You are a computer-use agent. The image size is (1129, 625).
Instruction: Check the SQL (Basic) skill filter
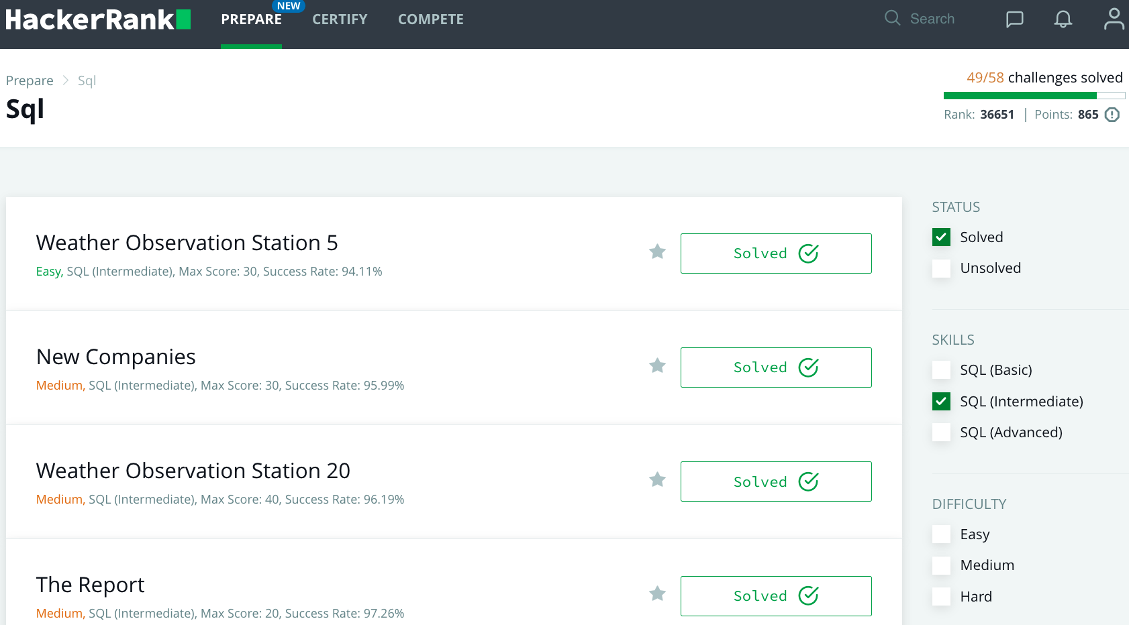coord(941,370)
